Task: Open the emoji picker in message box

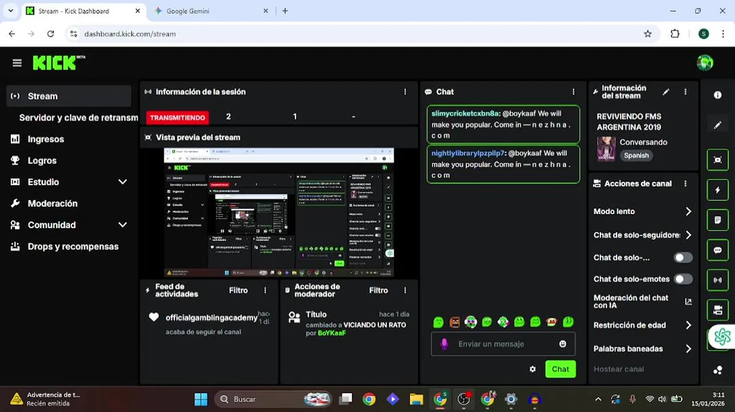Action: tap(563, 344)
